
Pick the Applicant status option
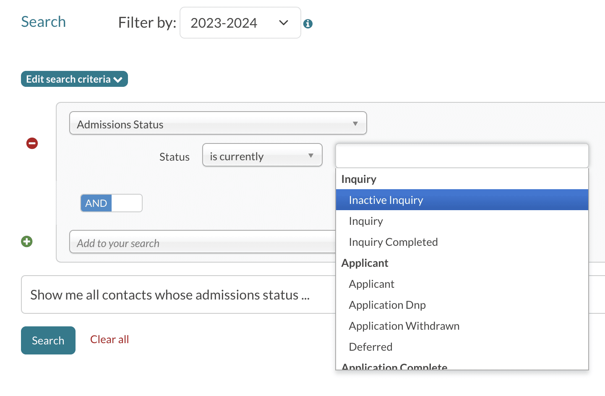371,284
